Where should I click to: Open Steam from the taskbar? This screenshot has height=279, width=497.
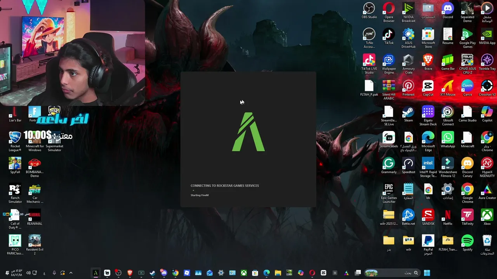(x=153, y=273)
